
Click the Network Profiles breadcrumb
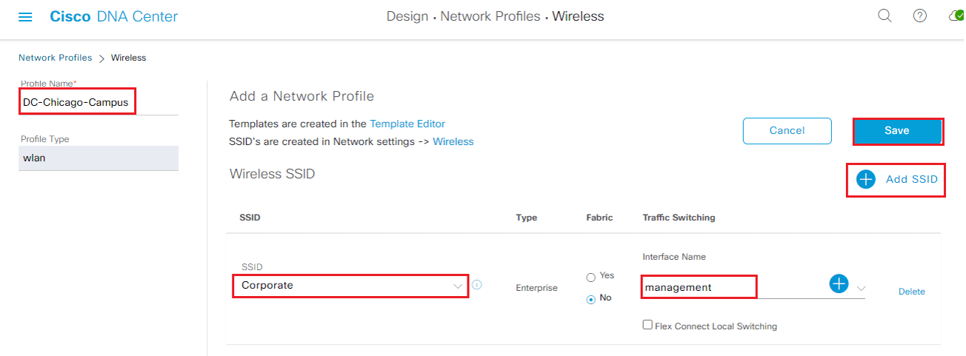[56, 58]
